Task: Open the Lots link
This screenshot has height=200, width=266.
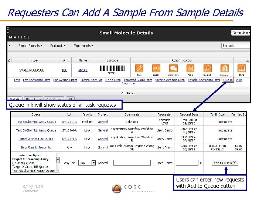Action: pyautogui.click(x=17, y=80)
